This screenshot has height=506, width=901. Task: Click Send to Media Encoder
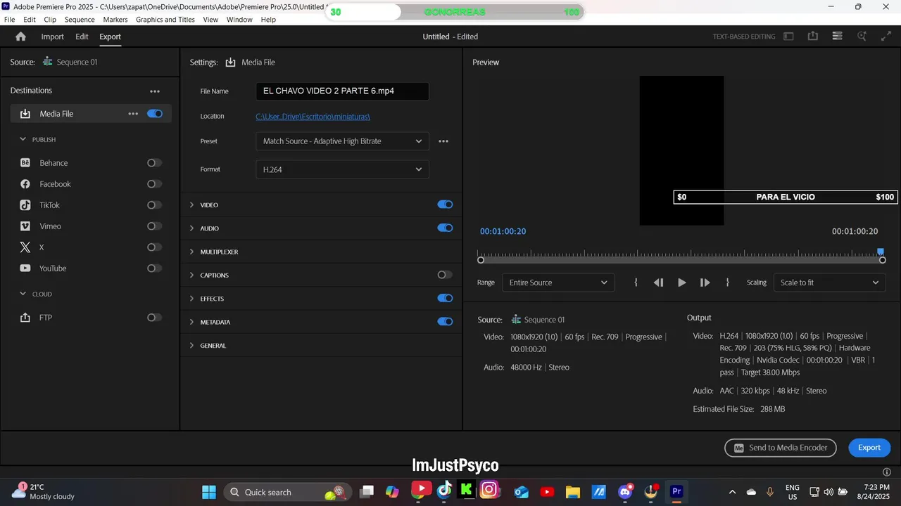tap(781, 448)
